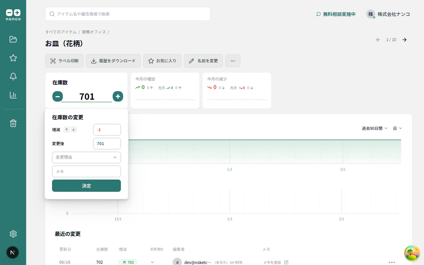Click すべてのアイテム breadcrumb
424x265 pixels.
(x=61, y=32)
